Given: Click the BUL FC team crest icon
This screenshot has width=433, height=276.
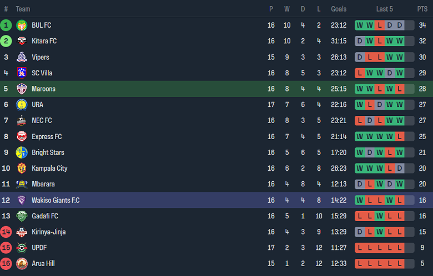Looking at the screenshot, I should (22, 25).
